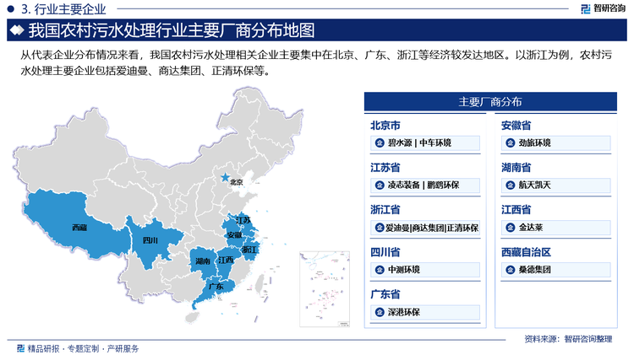The image size is (634, 355).
Task: Click the 江苏省 heading
Action: pyautogui.click(x=385, y=168)
